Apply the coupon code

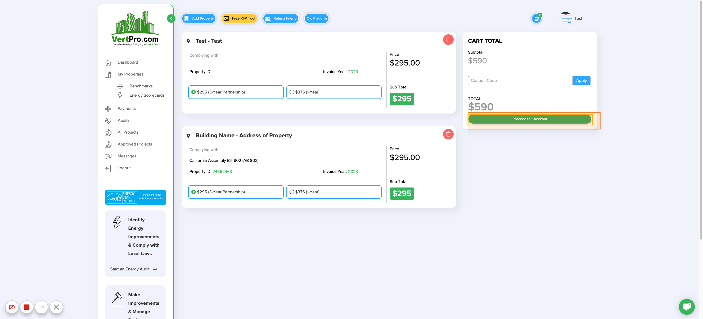[581, 81]
